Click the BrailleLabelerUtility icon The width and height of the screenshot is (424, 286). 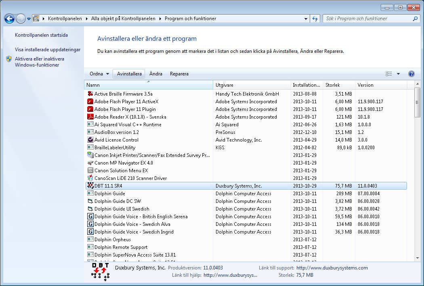pos(90,148)
